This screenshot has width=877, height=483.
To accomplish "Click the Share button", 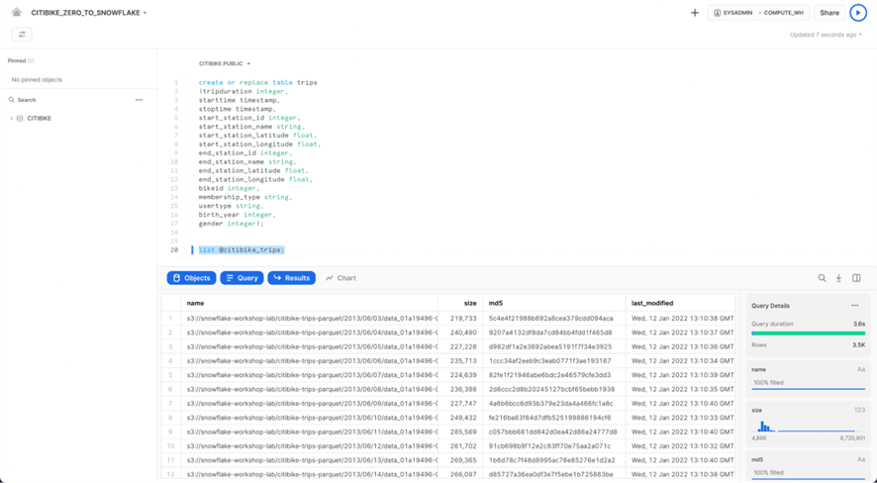I will [829, 13].
